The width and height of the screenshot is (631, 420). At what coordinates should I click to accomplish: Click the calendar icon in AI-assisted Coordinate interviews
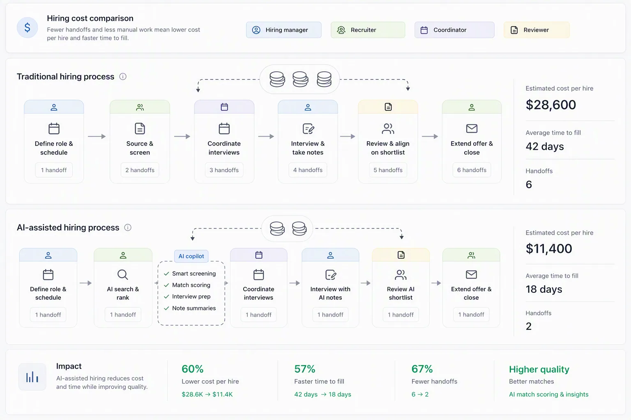pyautogui.click(x=258, y=274)
